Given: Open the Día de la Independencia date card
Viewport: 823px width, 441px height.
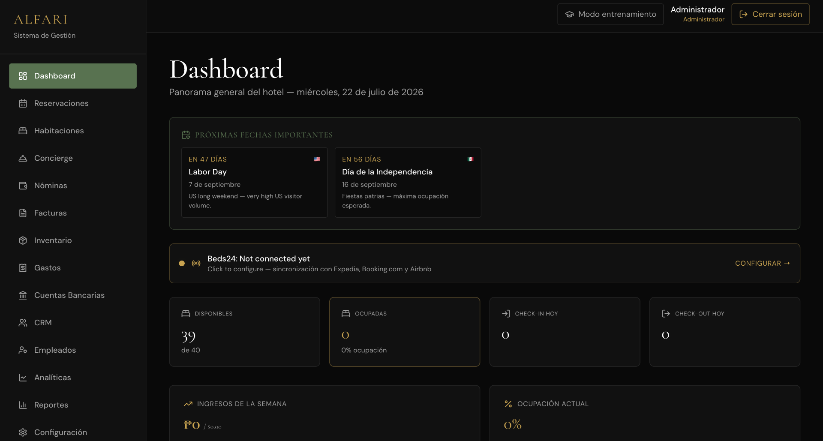Looking at the screenshot, I should pyautogui.click(x=408, y=183).
